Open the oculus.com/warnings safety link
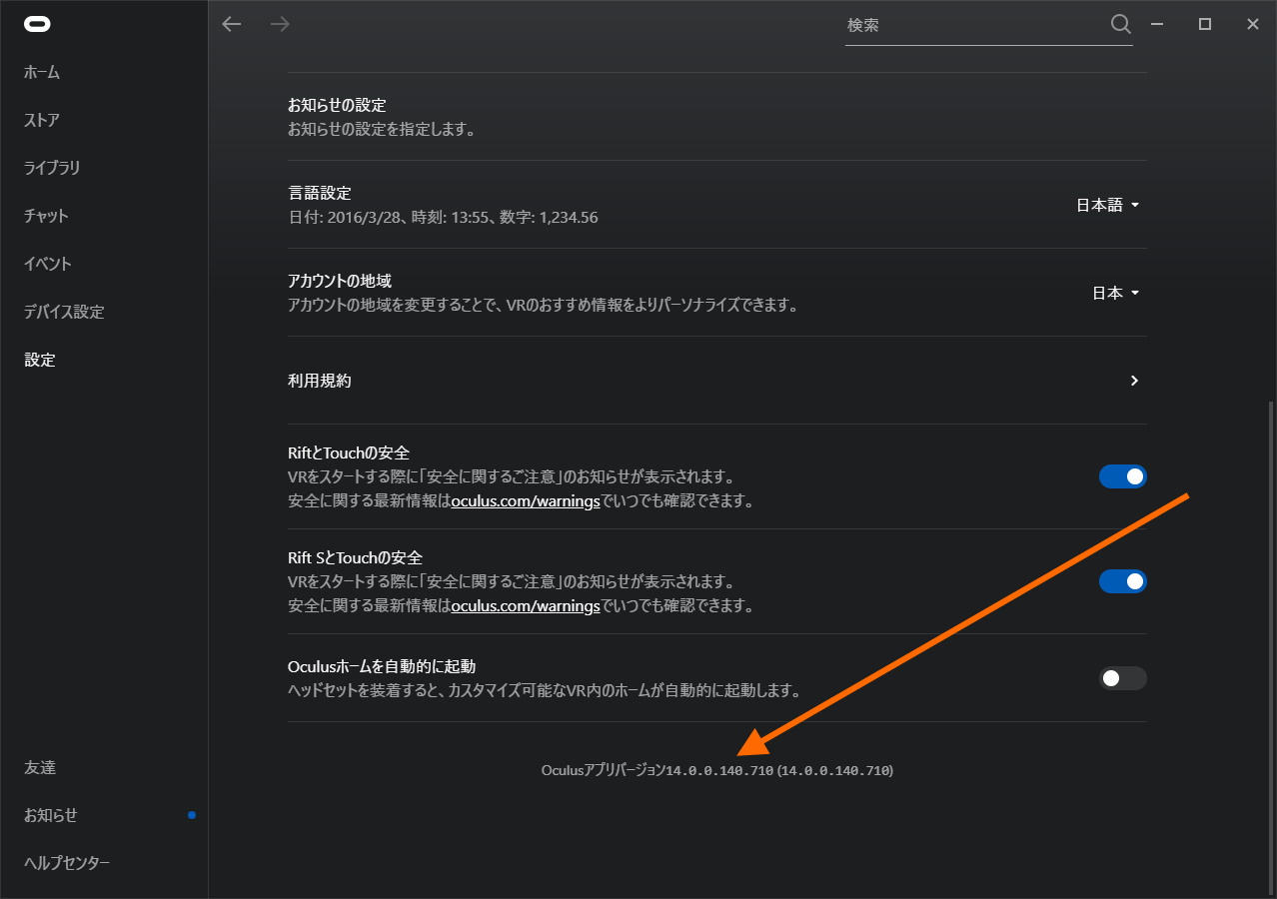1277x899 pixels. pos(526,500)
